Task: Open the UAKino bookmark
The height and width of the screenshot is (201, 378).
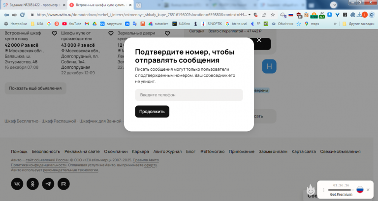Action: click(x=181, y=24)
